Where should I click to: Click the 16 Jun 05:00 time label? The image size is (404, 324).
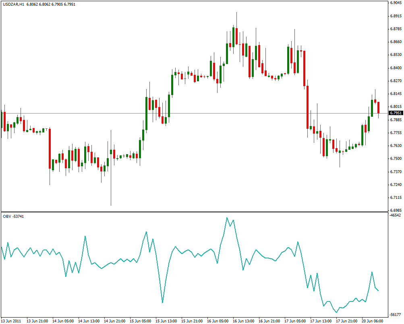click(218, 321)
